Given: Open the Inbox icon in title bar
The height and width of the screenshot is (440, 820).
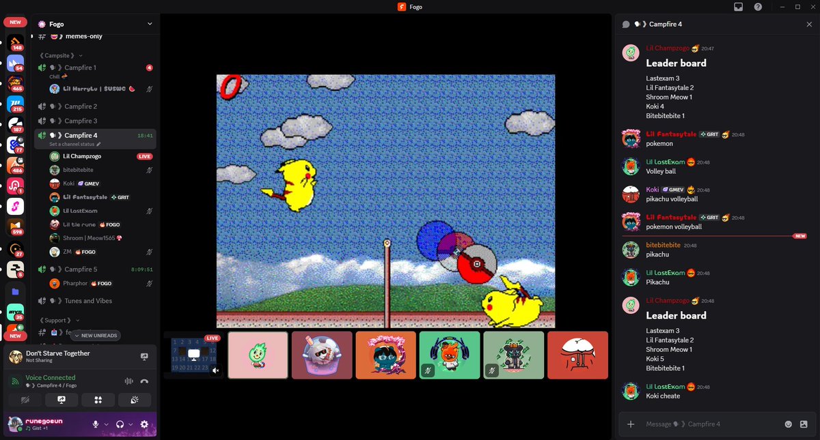Looking at the screenshot, I should pyautogui.click(x=738, y=7).
